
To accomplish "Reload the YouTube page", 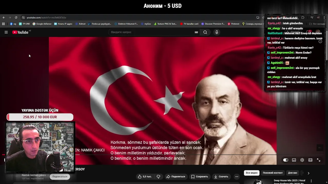I will pyautogui.click(x=16, y=17).
